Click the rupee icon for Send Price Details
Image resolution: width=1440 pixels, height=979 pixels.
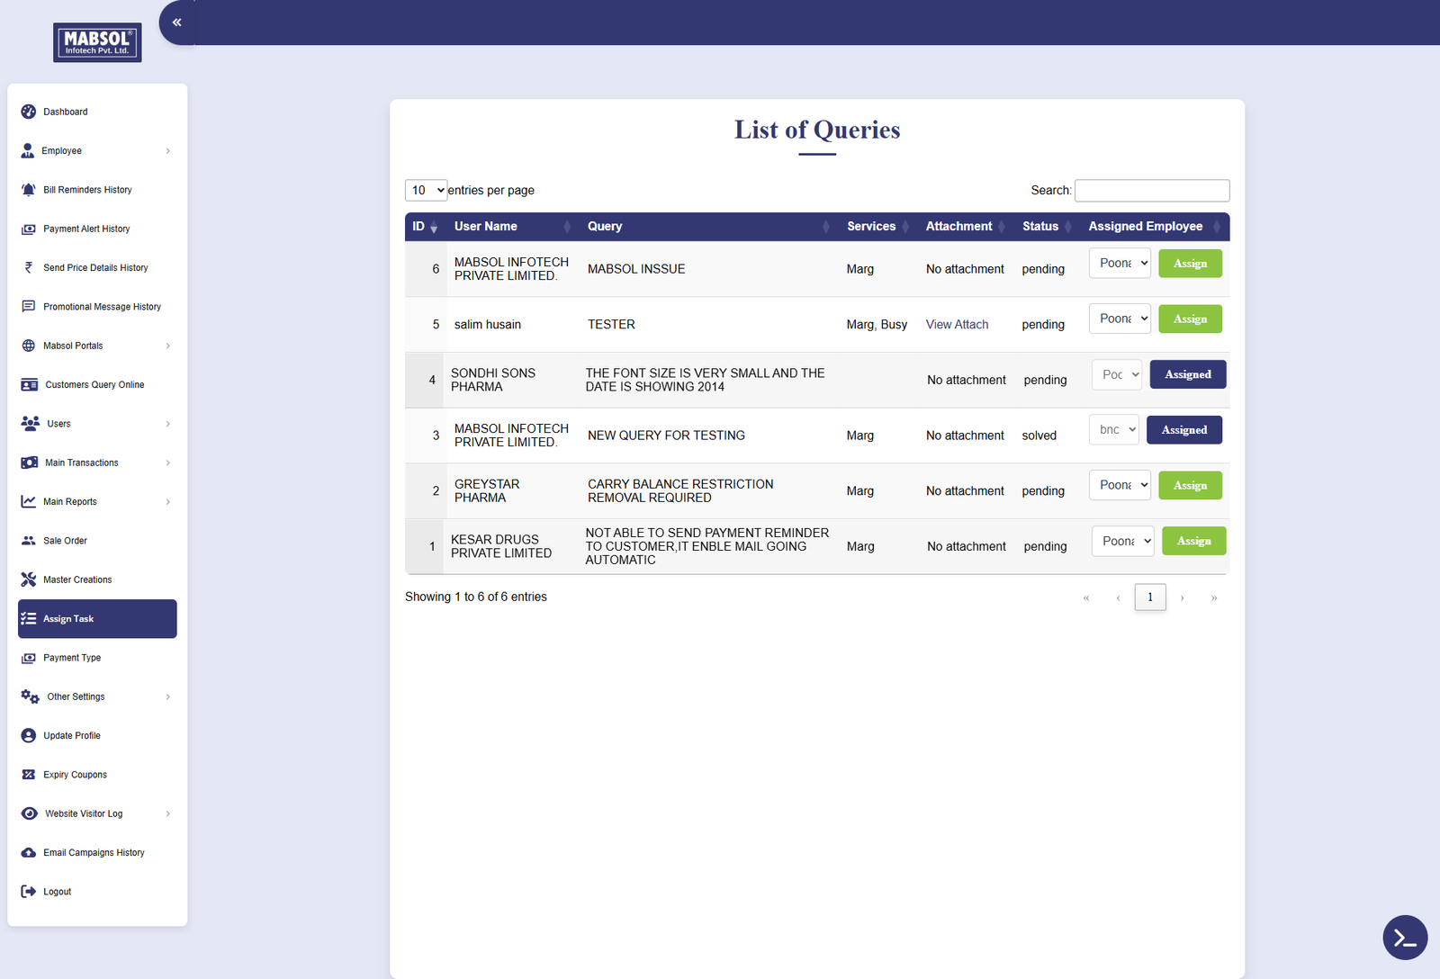(x=29, y=268)
